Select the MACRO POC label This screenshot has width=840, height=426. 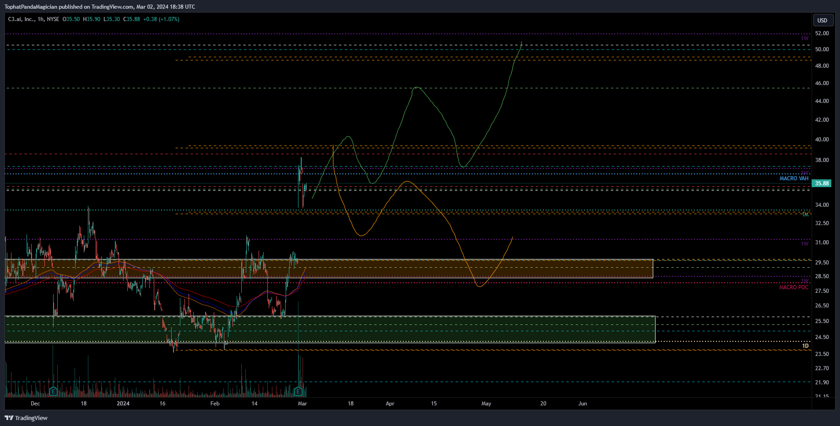pos(794,287)
